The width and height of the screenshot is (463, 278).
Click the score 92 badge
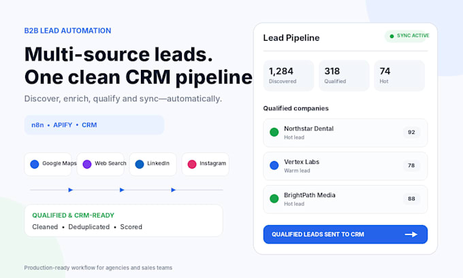(412, 132)
